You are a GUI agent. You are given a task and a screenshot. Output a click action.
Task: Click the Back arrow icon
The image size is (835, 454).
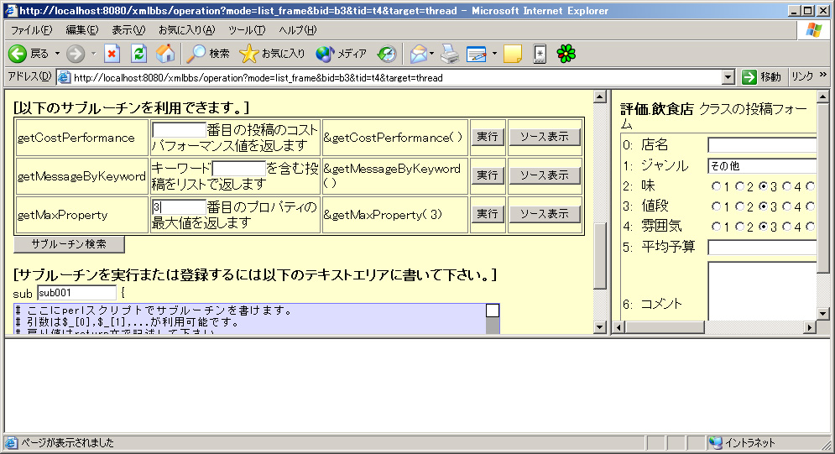click(x=18, y=54)
